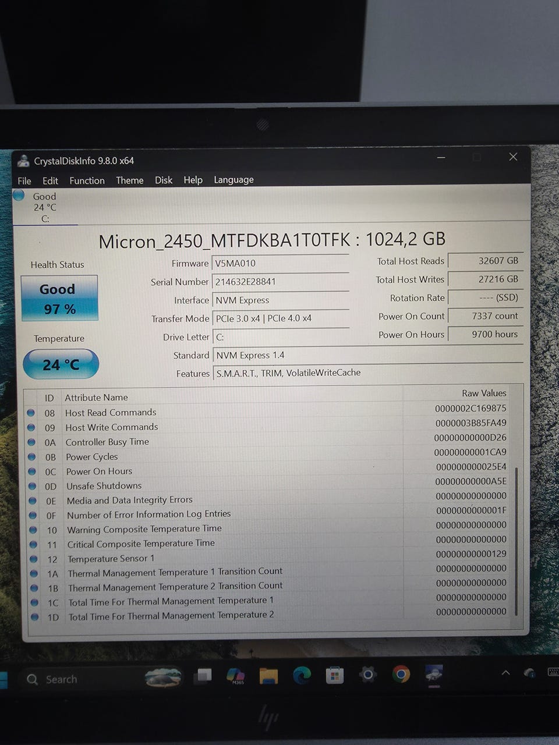Click the Interface field NVM Express
559x745 pixels.
point(280,300)
